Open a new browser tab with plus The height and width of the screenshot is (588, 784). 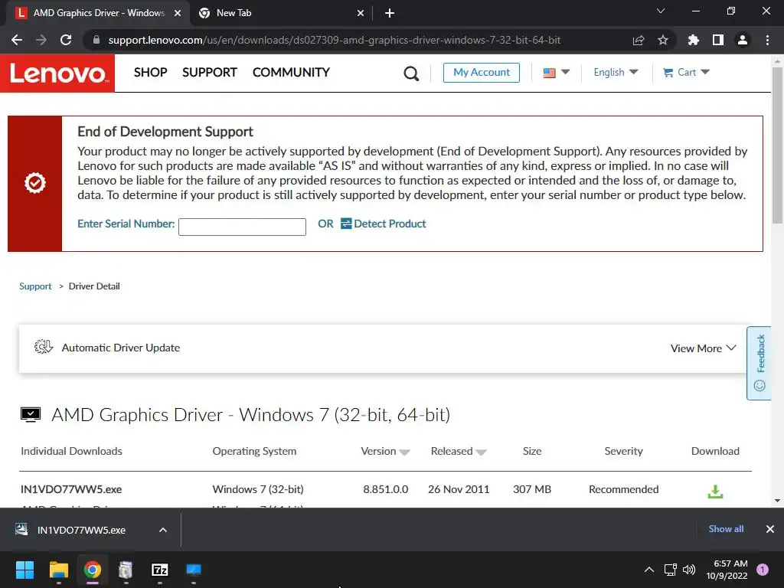390,13
